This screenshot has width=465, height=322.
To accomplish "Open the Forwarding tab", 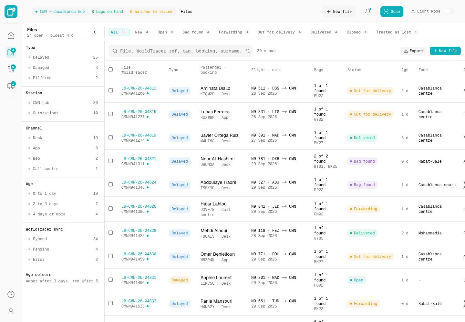I will click(x=234, y=32).
